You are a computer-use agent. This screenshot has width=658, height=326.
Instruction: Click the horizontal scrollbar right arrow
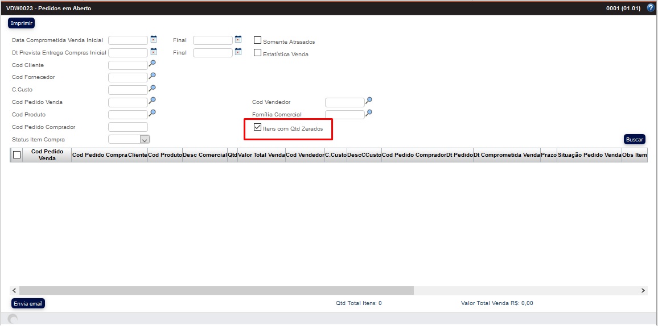pos(643,290)
